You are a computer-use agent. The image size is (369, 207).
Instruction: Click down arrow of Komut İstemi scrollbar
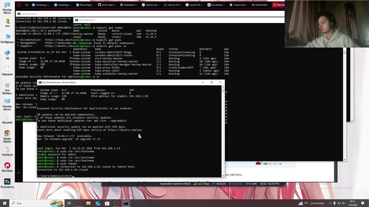pyautogui.click(x=223, y=175)
